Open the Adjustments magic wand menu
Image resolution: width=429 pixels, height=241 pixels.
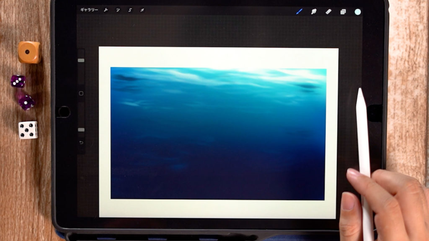coord(118,10)
